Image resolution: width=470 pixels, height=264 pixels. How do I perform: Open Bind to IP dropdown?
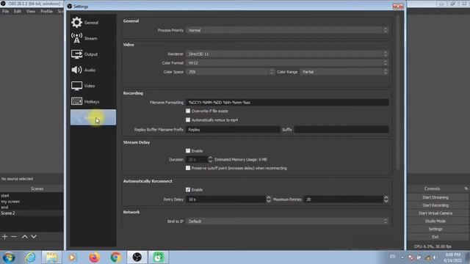(x=287, y=221)
